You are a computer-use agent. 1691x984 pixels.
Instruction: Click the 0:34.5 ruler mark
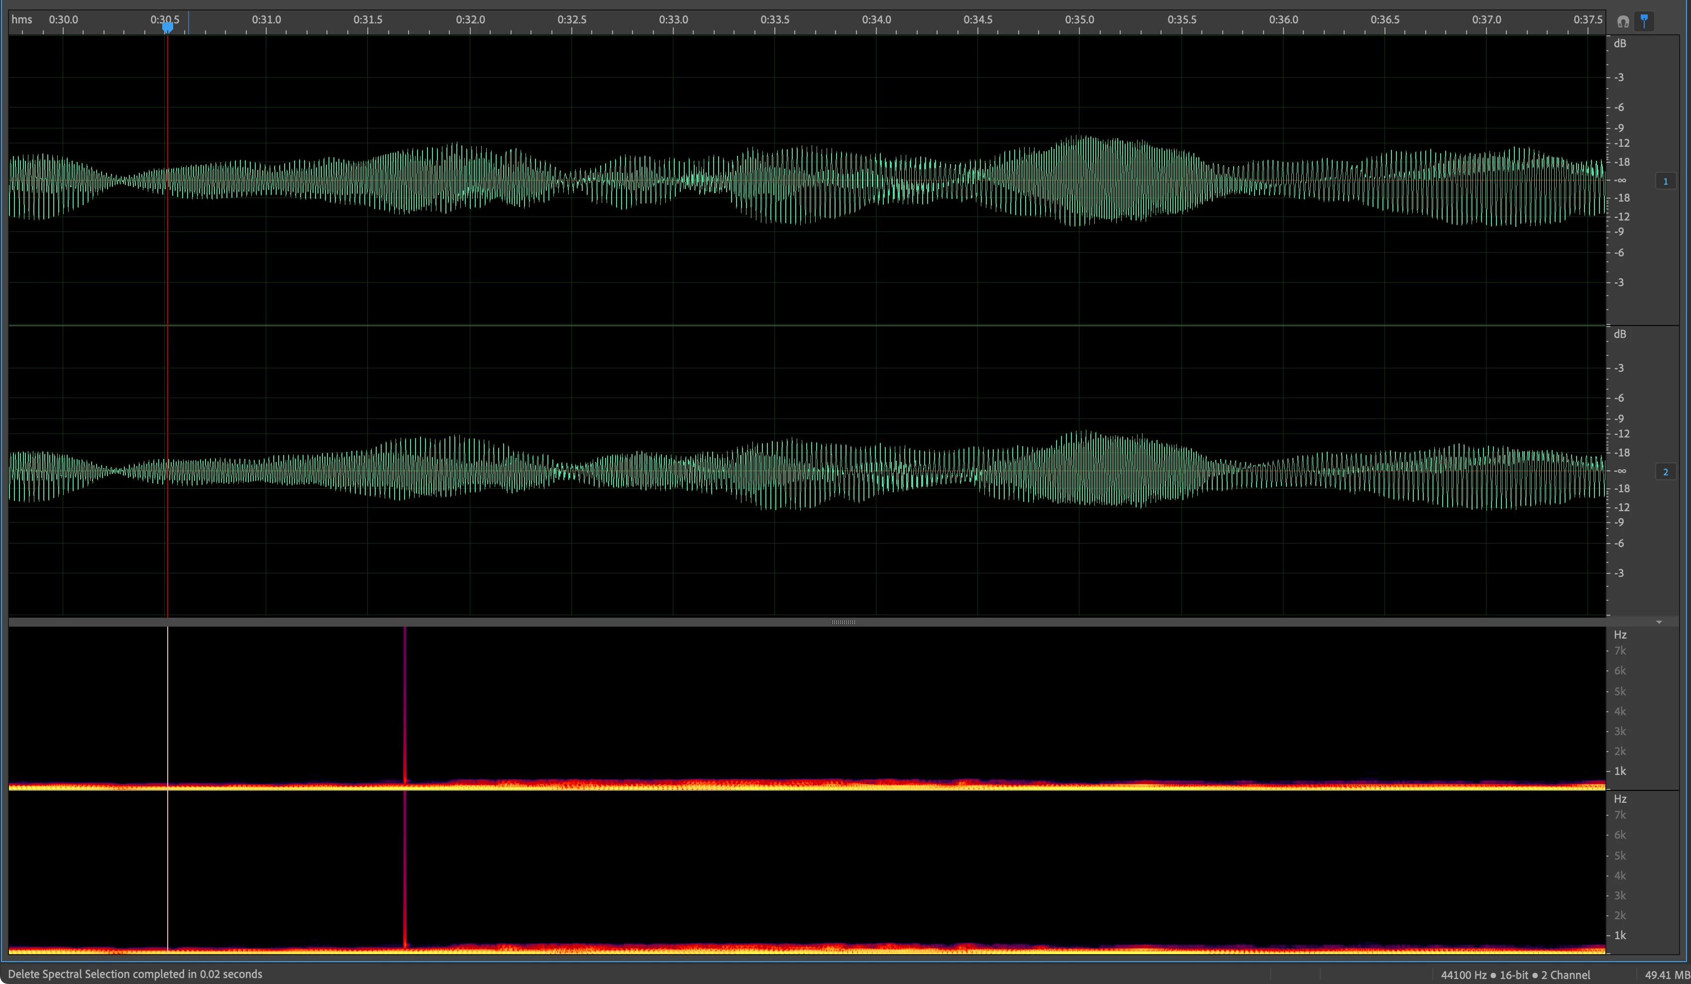978,19
